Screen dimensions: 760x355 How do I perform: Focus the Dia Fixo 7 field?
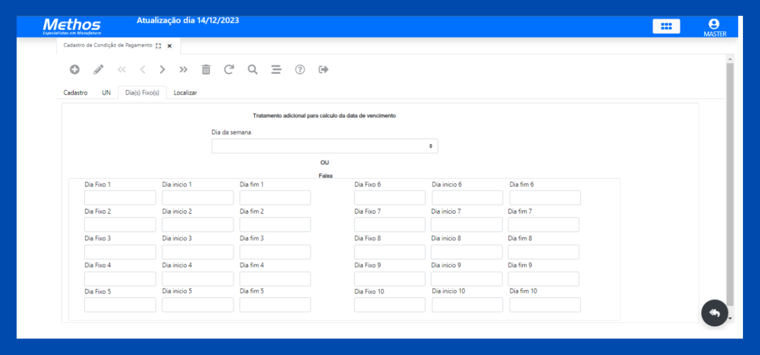390,225
